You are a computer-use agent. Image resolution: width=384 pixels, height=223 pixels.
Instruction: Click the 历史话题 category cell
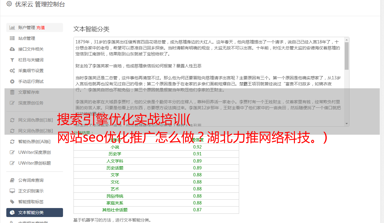pos(115,168)
